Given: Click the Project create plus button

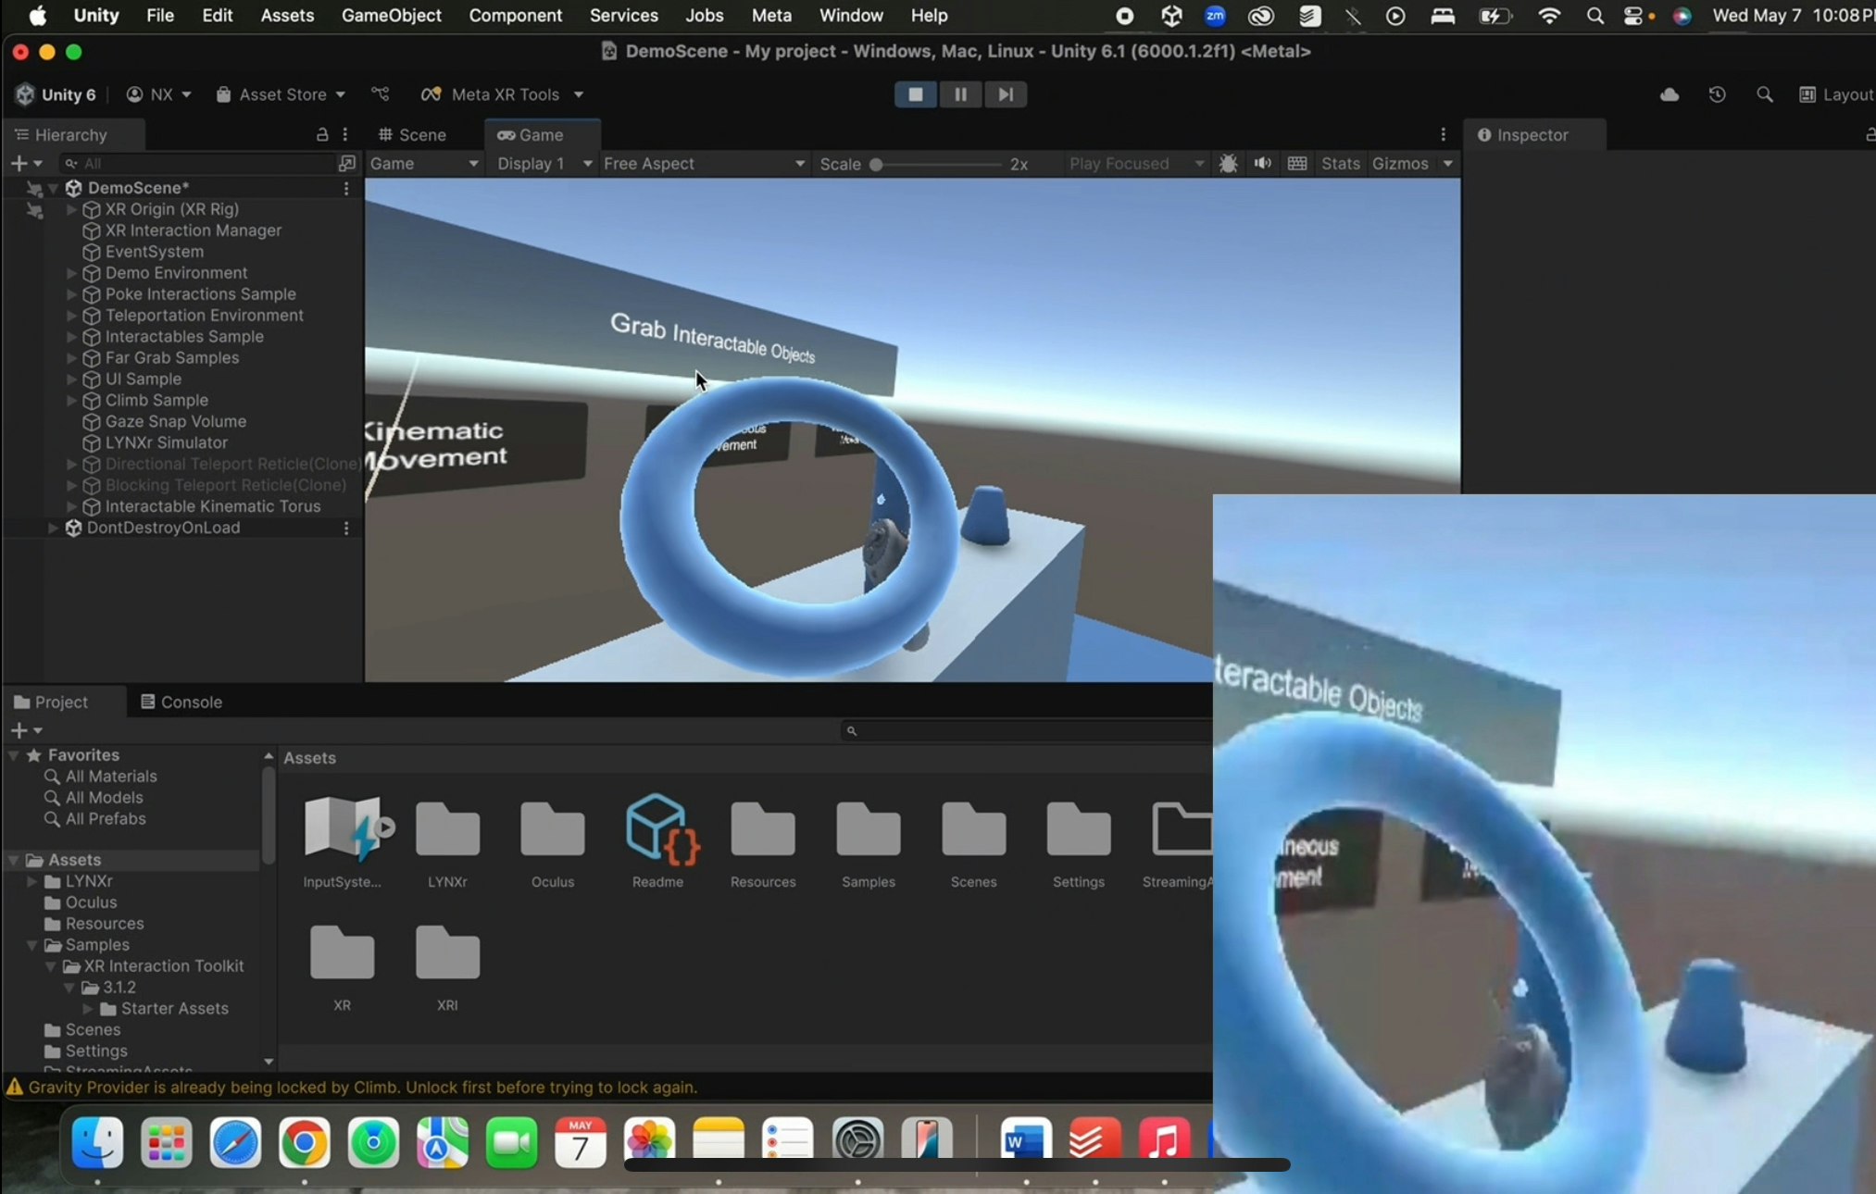Looking at the screenshot, I should [x=25, y=730].
